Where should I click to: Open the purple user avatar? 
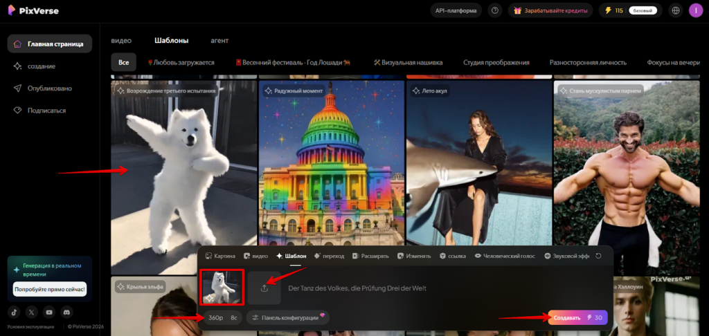696,10
